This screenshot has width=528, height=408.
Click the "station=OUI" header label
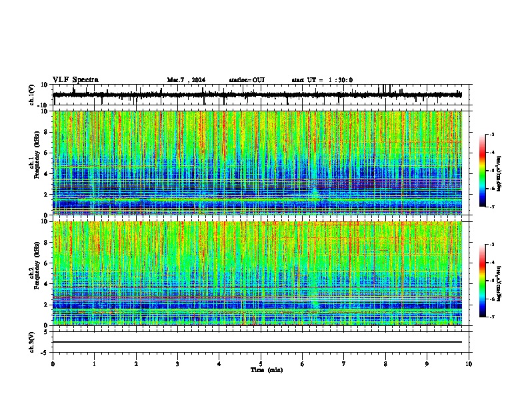point(247,80)
